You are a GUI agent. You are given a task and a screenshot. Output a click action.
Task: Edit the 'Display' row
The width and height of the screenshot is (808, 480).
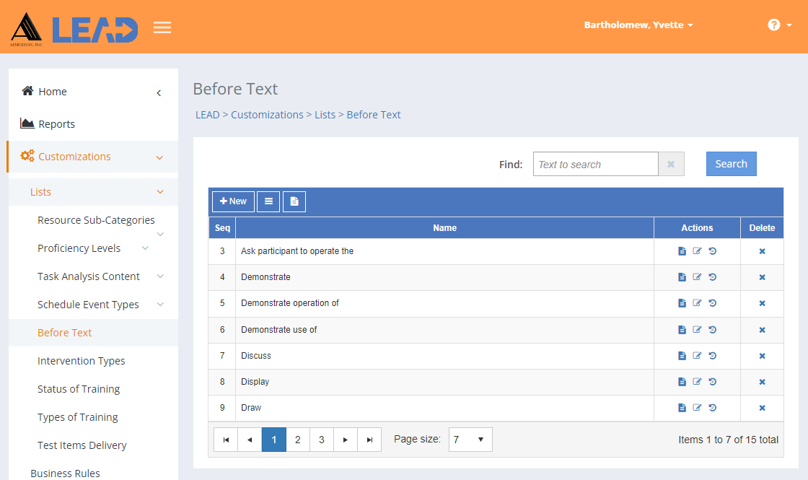(x=697, y=382)
